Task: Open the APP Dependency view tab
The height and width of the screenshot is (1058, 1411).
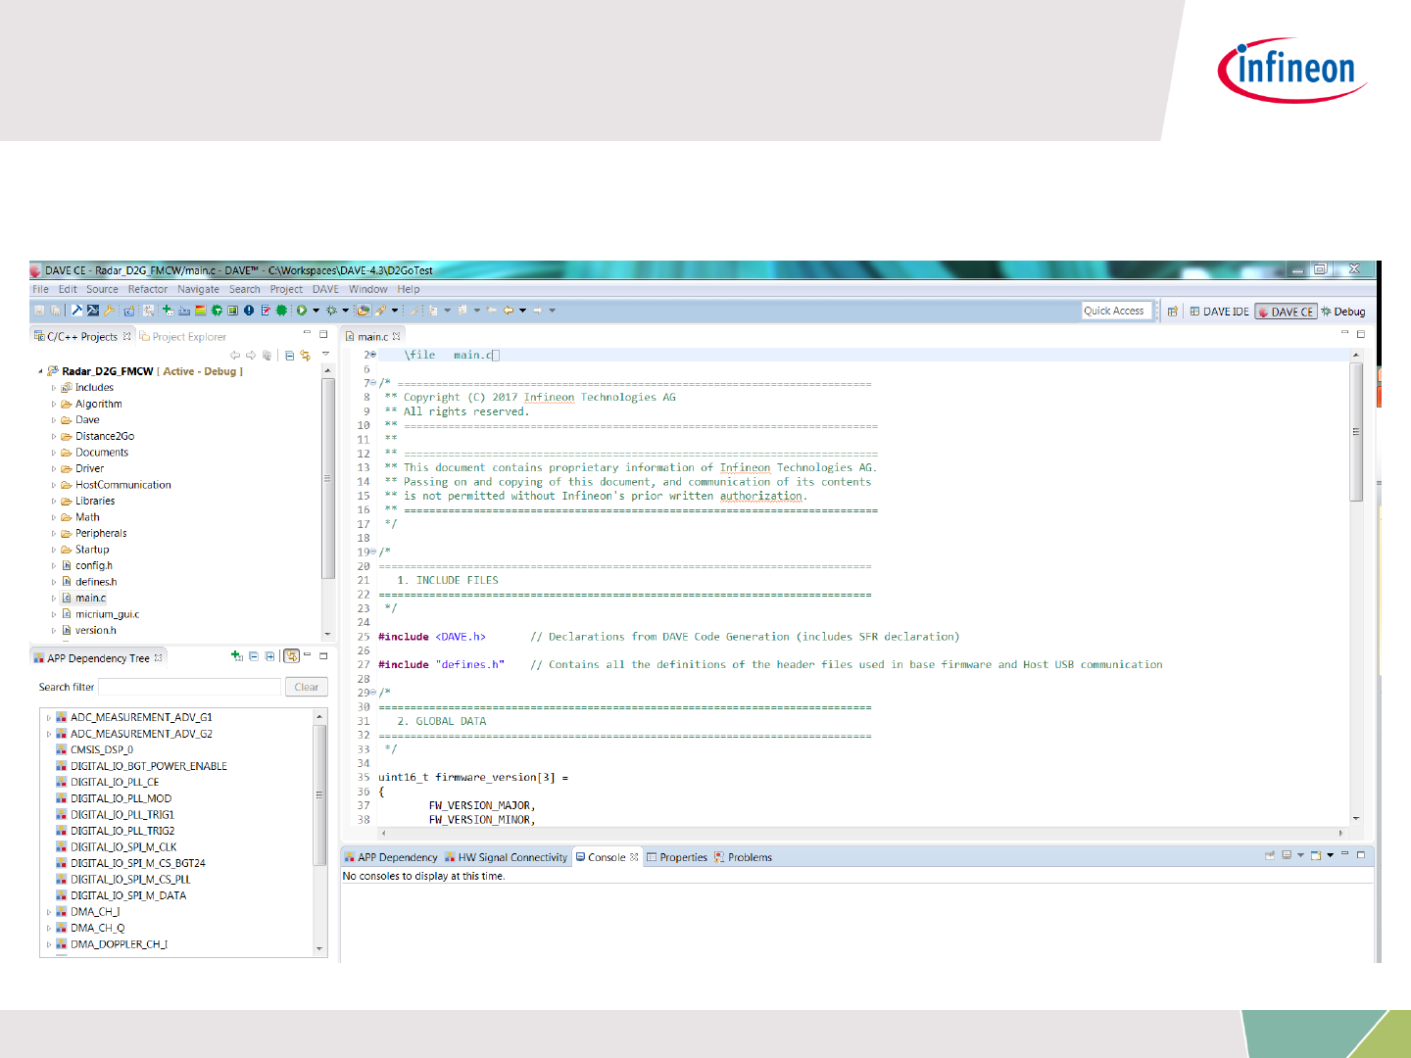Action: pos(391,857)
